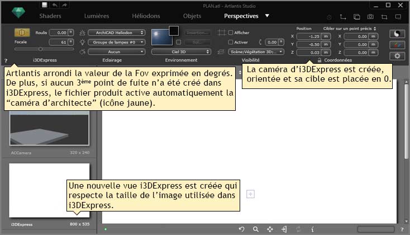The height and width of the screenshot is (235, 410).
Task: Switch to the Shaders tab
Action: pos(50,16)
